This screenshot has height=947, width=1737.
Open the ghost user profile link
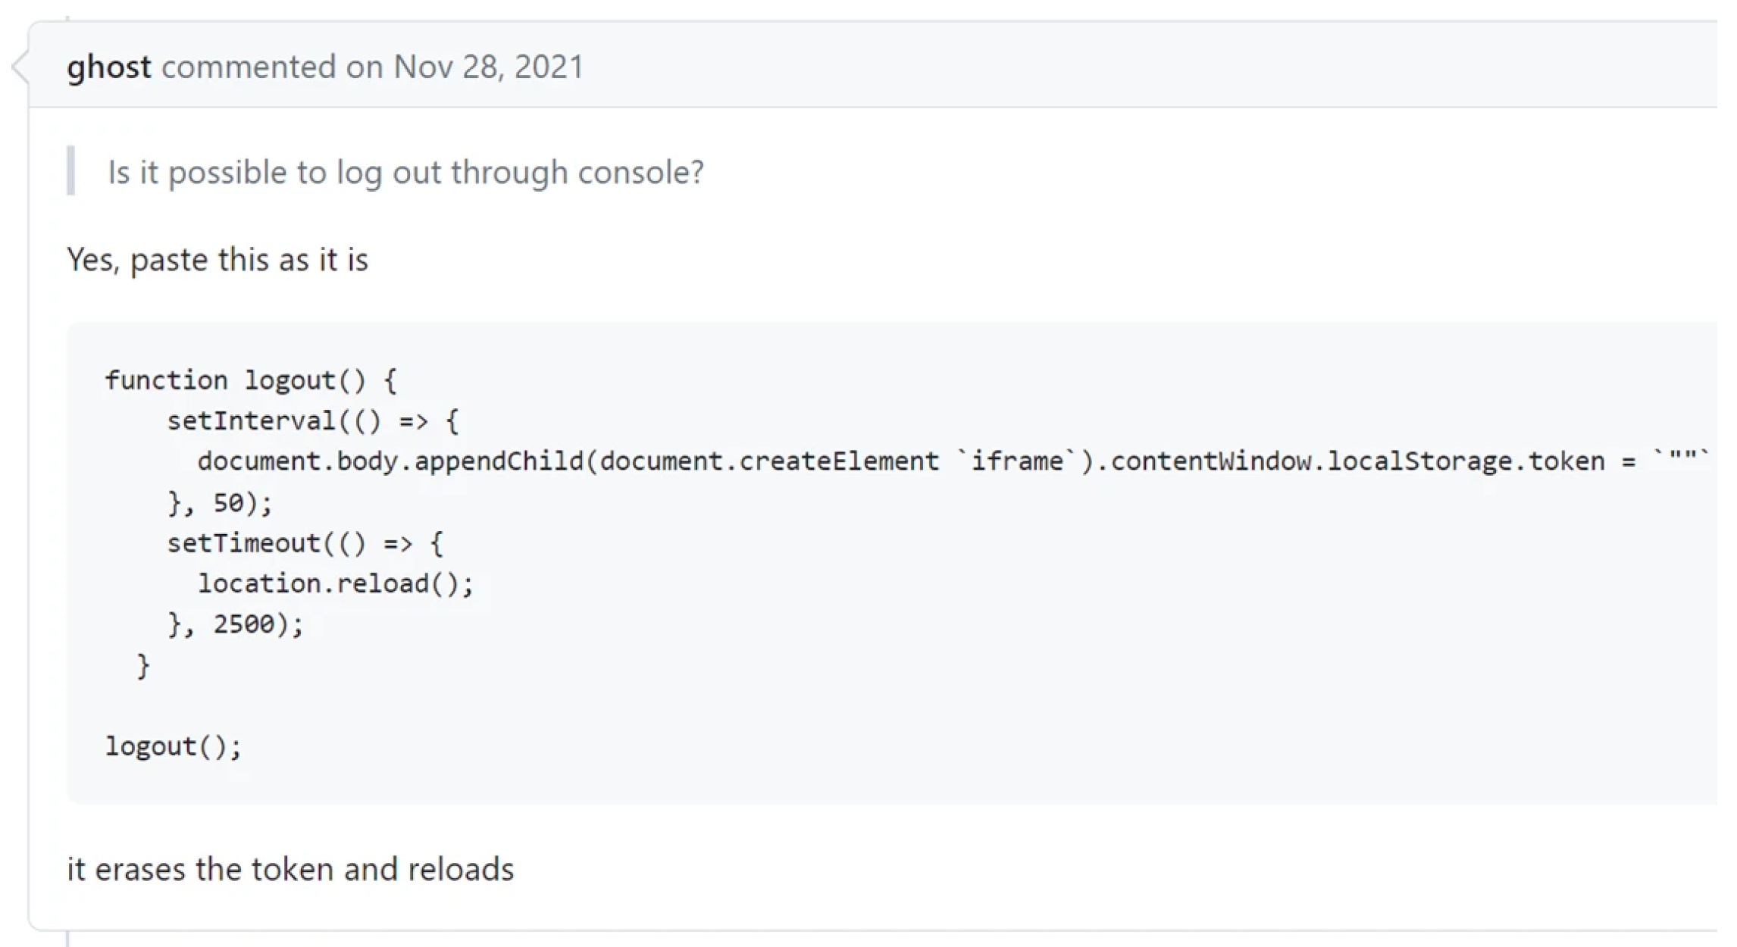tap(108, 67)
